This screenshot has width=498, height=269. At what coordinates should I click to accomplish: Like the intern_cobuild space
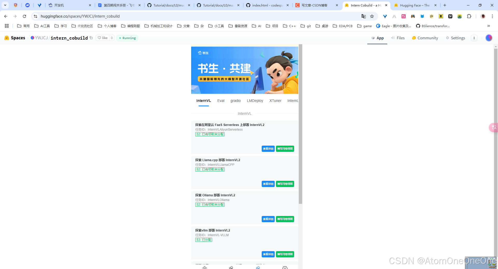103,38
